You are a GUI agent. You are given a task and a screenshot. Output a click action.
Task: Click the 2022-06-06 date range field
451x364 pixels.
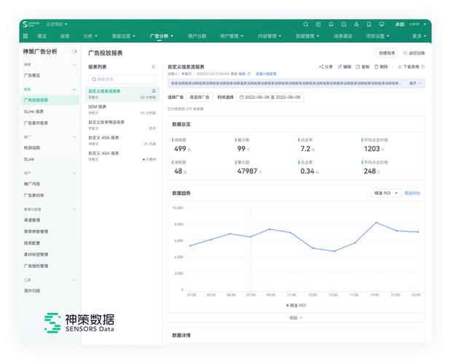pos(270,98)
